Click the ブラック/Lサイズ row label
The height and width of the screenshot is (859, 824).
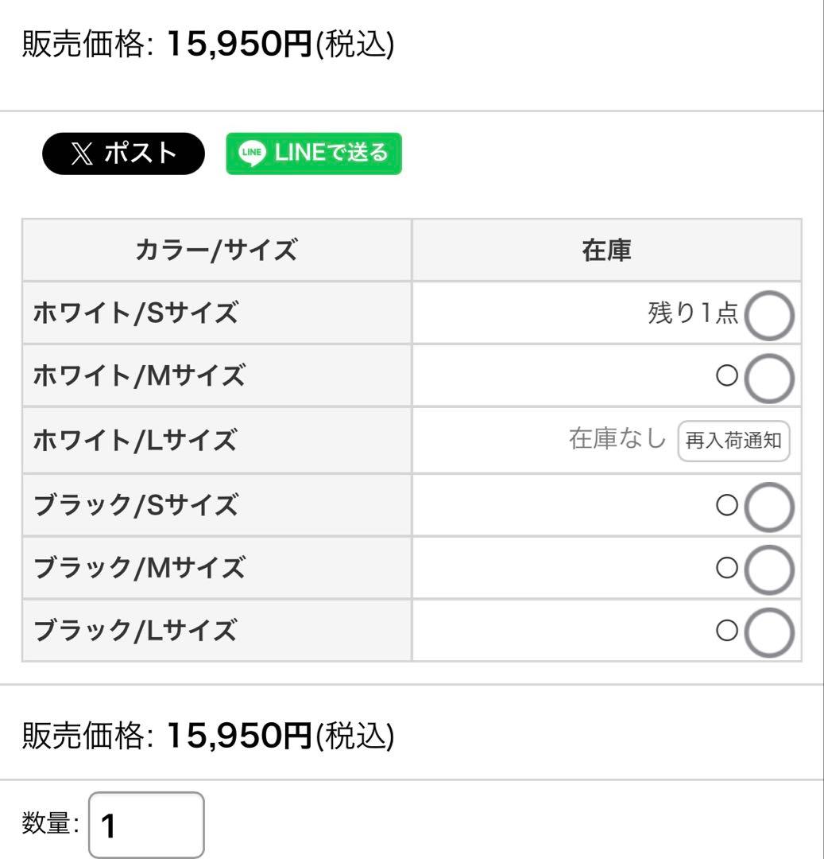point(132,631)
